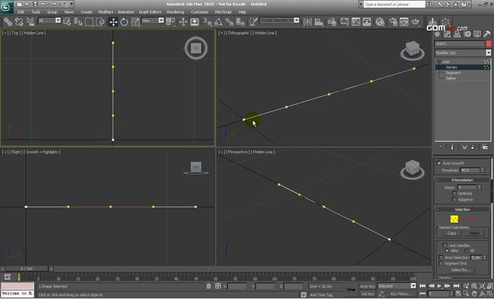Open the Tools menu
The width and height of the screenshot is (494, 299).
pos(36,12)
